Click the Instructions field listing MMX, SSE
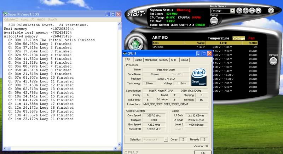The height and width of the screenshot is (154, 283). [175, 104]
